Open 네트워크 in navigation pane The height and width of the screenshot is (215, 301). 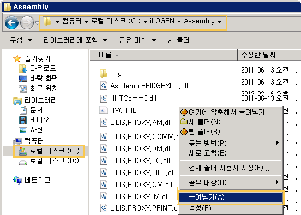click(x=32, y=180)
